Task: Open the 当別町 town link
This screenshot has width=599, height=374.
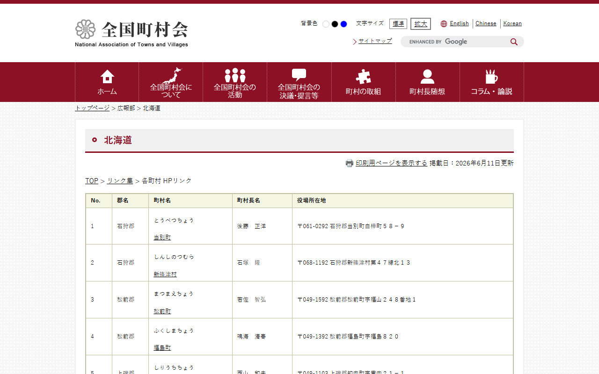Action: tap(162, 237)
